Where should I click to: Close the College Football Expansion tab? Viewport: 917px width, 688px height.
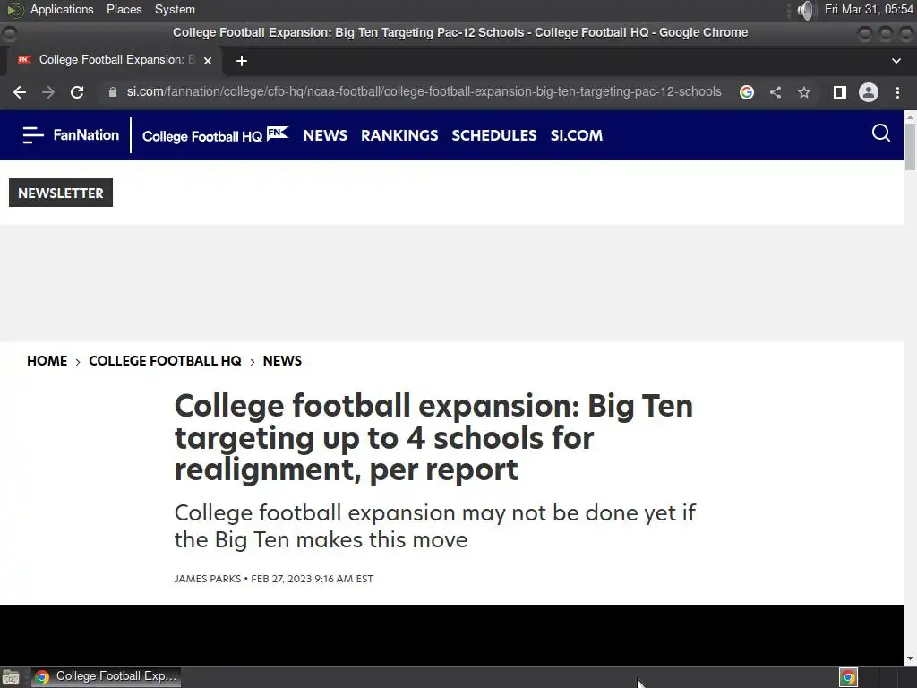[208, 60]
